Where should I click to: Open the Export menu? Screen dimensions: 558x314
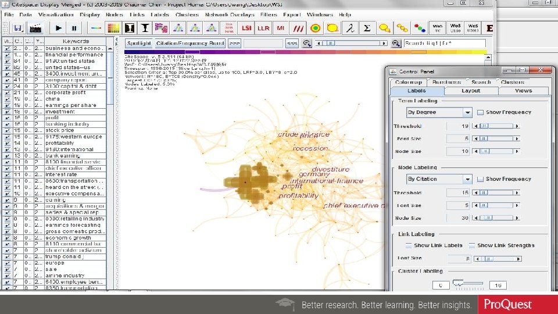pos(292,15)
